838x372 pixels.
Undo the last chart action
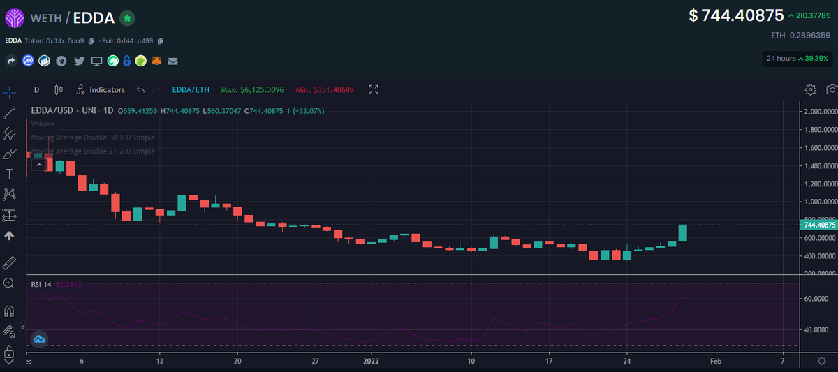pyautogui.click(x=140, y=89)
